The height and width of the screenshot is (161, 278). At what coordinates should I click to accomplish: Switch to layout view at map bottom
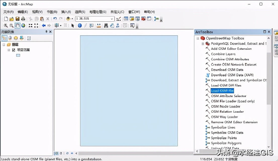[61, 153]
